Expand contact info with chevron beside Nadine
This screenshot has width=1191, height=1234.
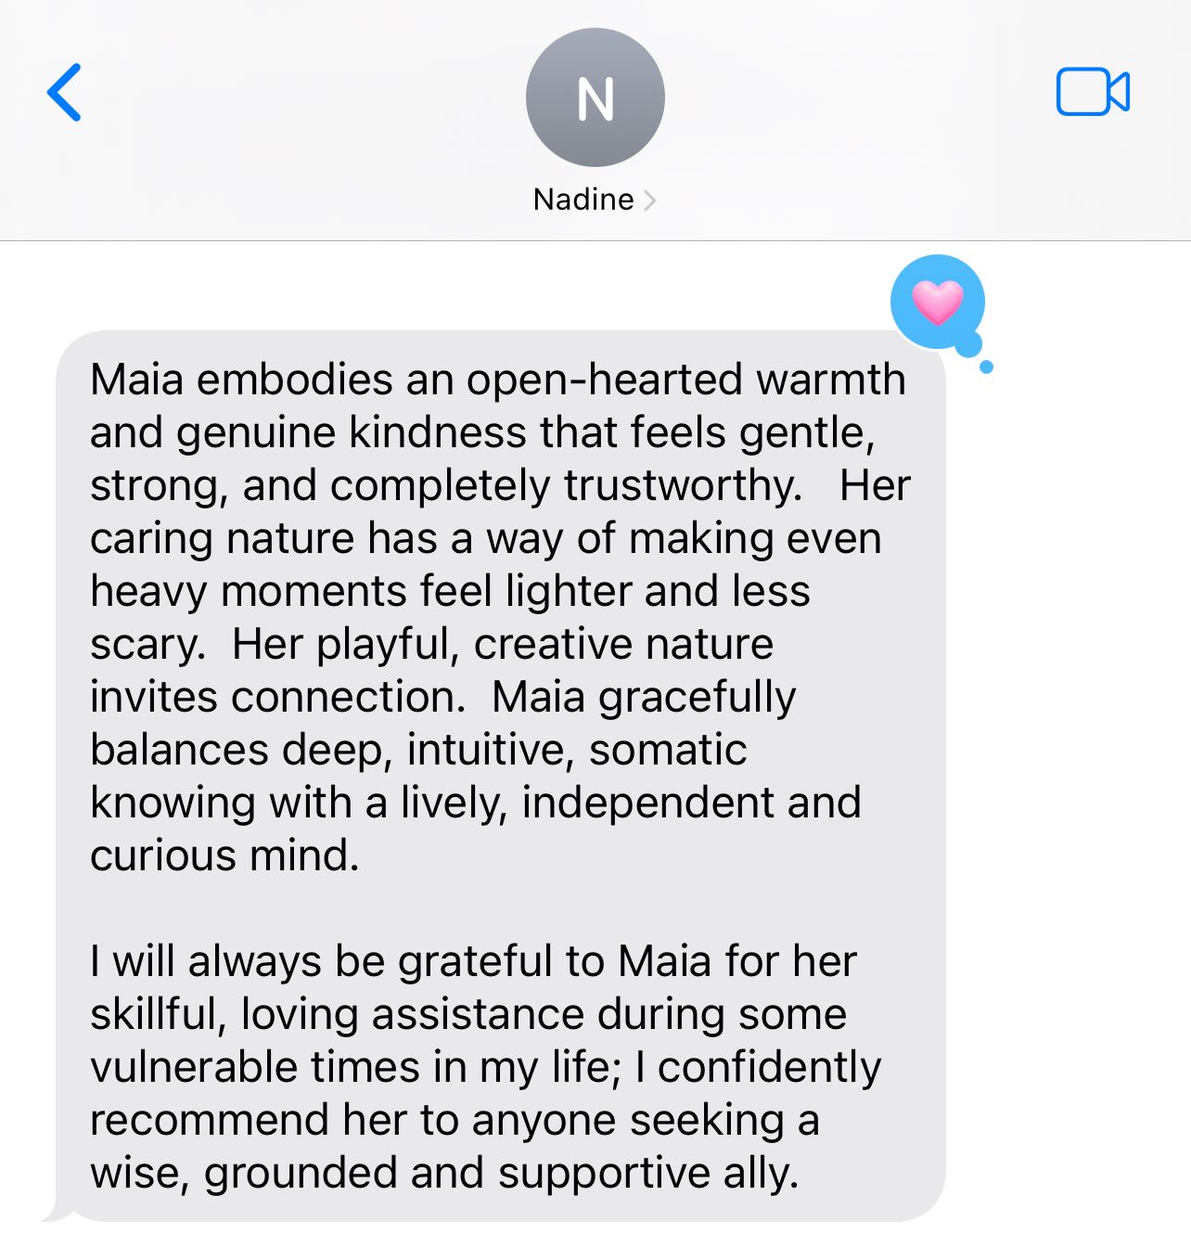click(649, 199)
